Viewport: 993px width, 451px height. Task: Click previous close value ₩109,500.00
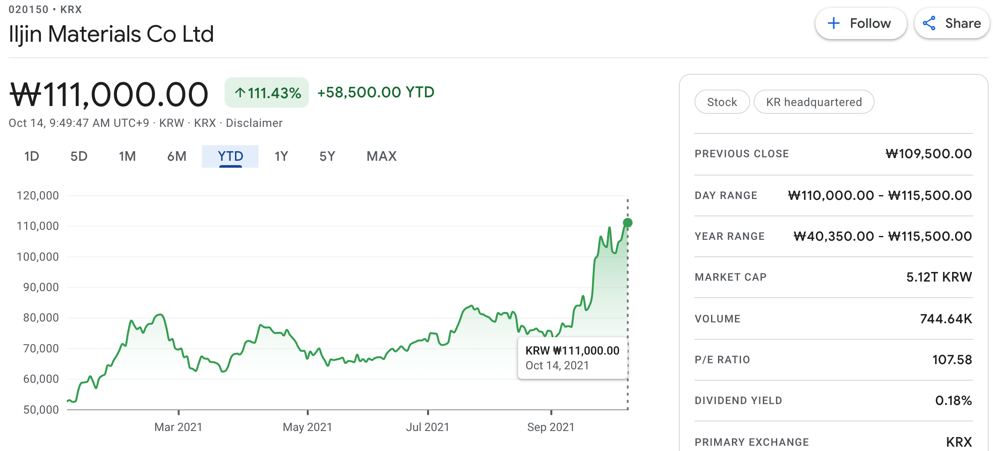[x=929, y=154]
